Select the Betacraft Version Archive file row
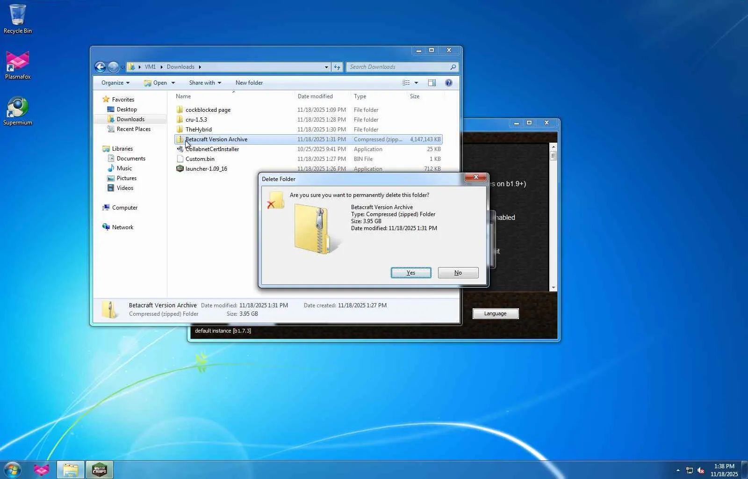The height and width of the screenshot is (479, 748). pyautogui.click(x=308, y=139)
